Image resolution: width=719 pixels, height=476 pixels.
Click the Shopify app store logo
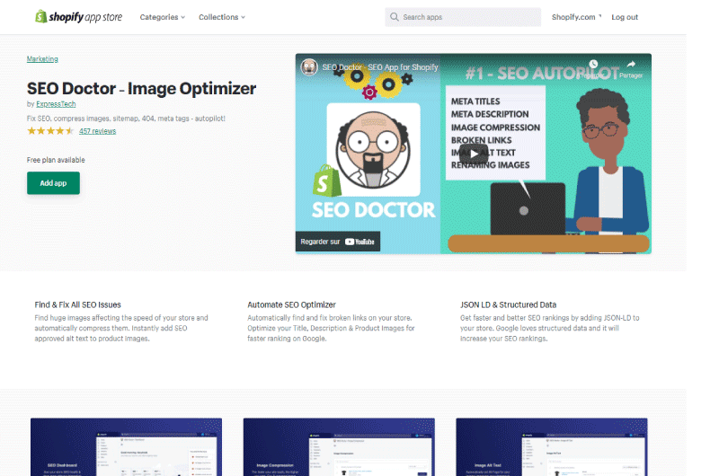click(x=79, y=17)
